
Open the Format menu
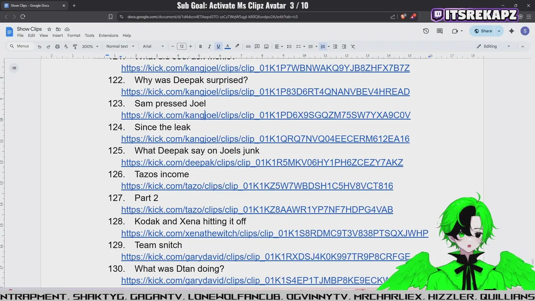tap(74, 36)
